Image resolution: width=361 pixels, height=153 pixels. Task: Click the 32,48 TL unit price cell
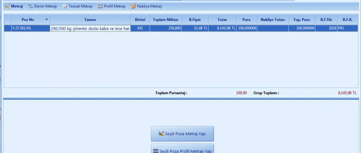click(195, 28)
